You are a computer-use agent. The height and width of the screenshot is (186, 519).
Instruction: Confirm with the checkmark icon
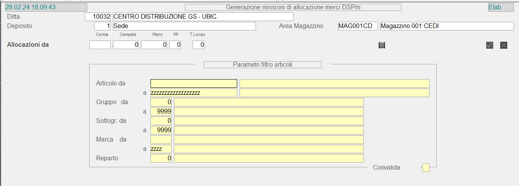click(x=490, y=45)
